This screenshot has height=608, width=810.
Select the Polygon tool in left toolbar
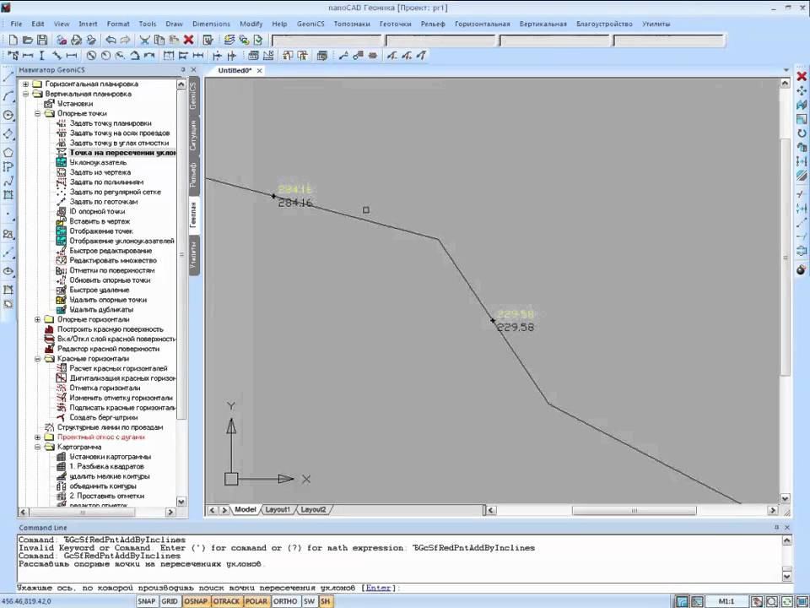click(8, 153)
